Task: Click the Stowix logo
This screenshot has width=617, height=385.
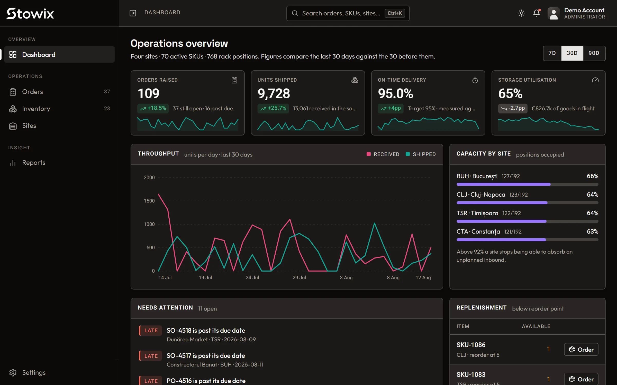Action: (30, 13)
